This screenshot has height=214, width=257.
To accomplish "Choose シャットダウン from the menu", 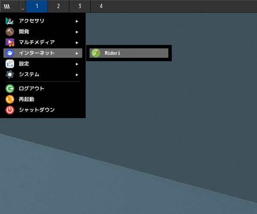I will (x=43, y=110).
